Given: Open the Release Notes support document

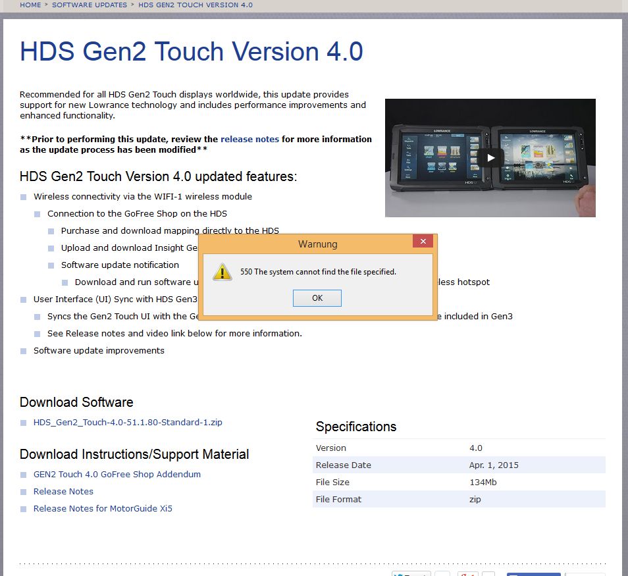Looking at the screenshot, I should pyautogui.click(x=63, y=491).
